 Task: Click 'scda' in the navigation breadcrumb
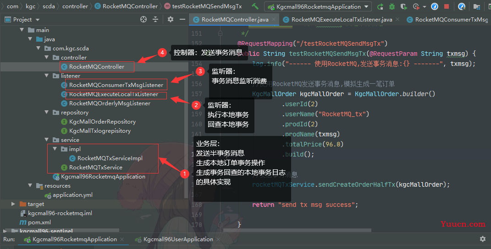click(x=49, y=6)
